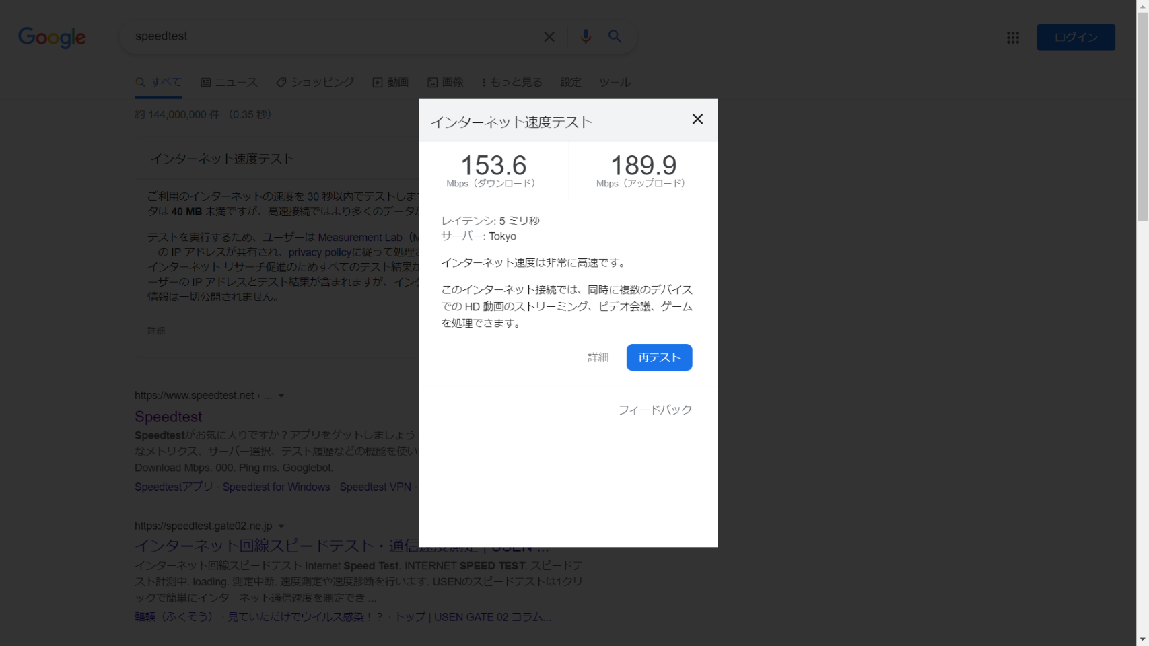This screenshot has width=1149, height=646.
Task: Open the Google apps grid
Action: [x=1013, y=38]
